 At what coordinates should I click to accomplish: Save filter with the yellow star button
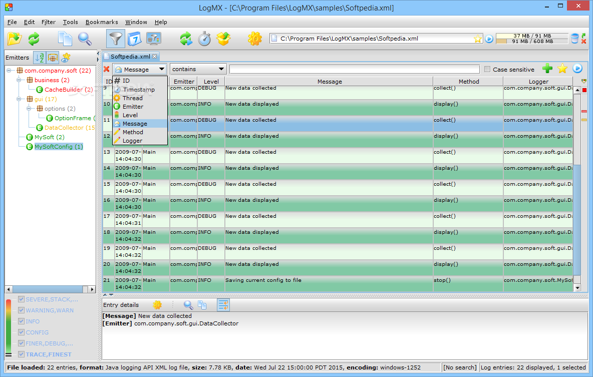click(x=562, y=69)
